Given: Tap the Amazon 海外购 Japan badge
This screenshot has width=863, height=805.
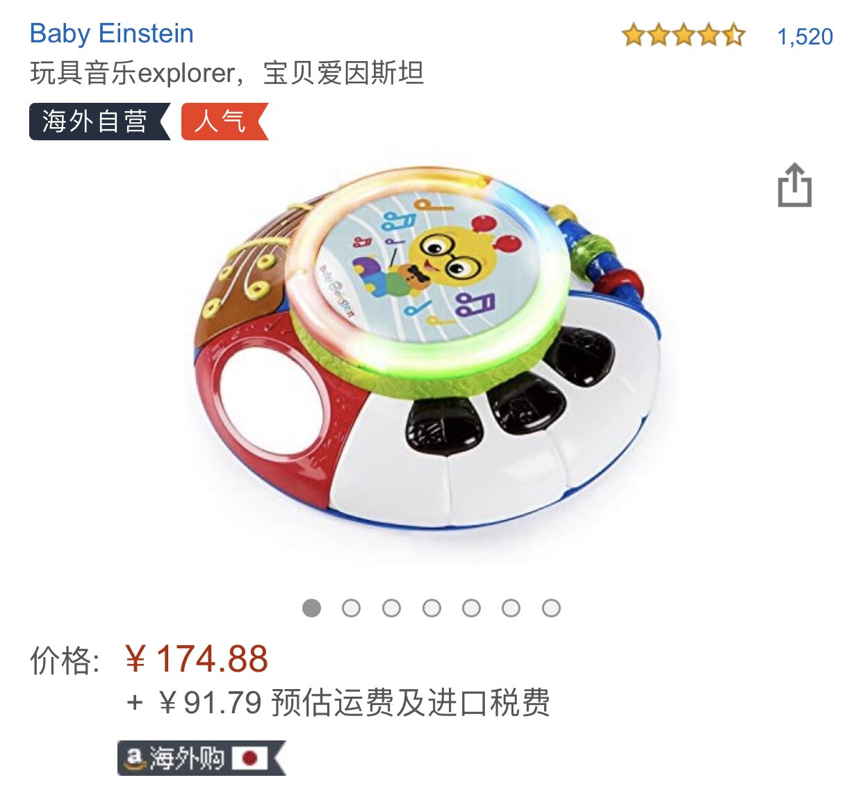Looking at the screenshot, I should click(202, 758).
